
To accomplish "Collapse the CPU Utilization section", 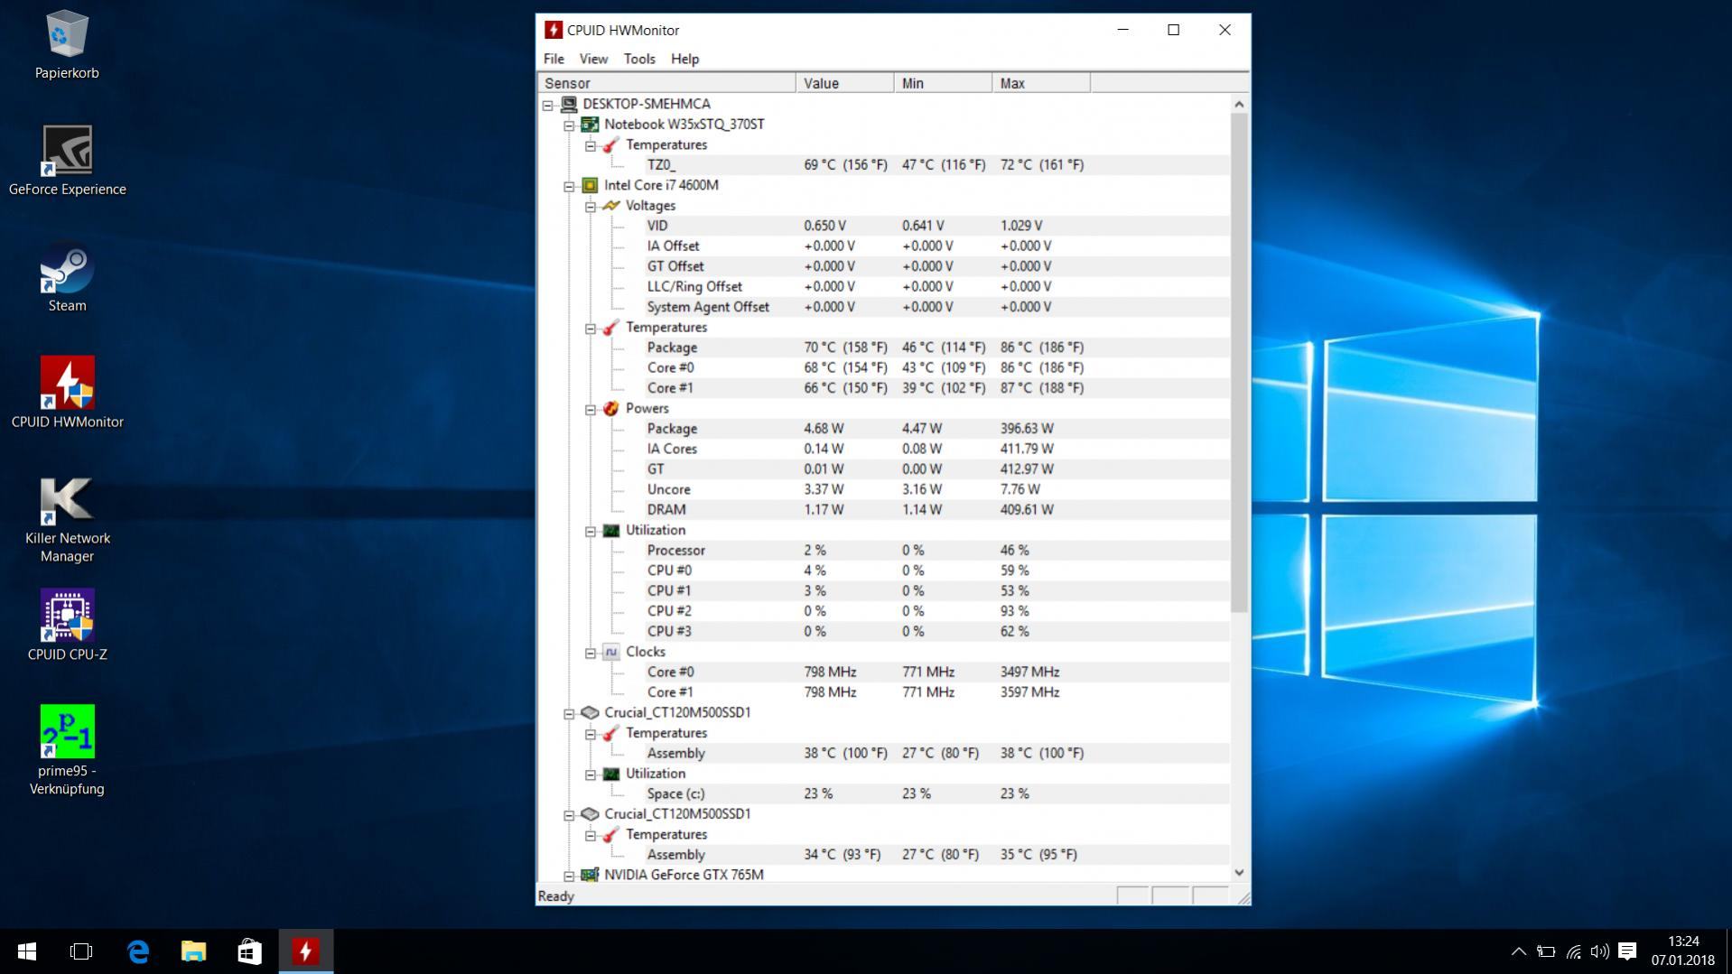I will tap(591, 532).
